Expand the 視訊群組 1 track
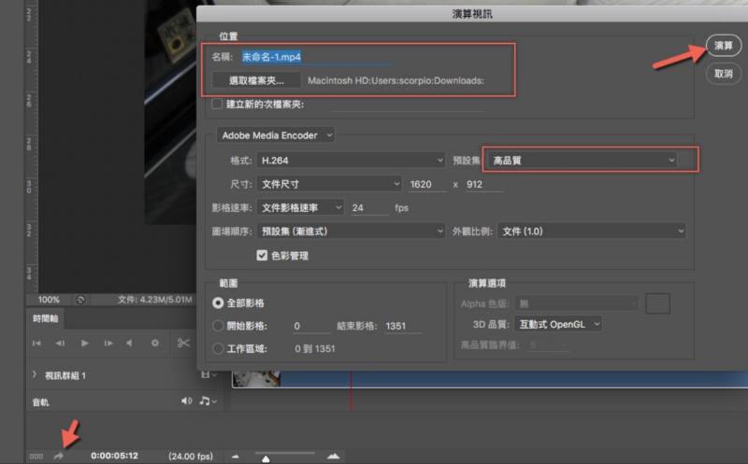 click(35, 374)
